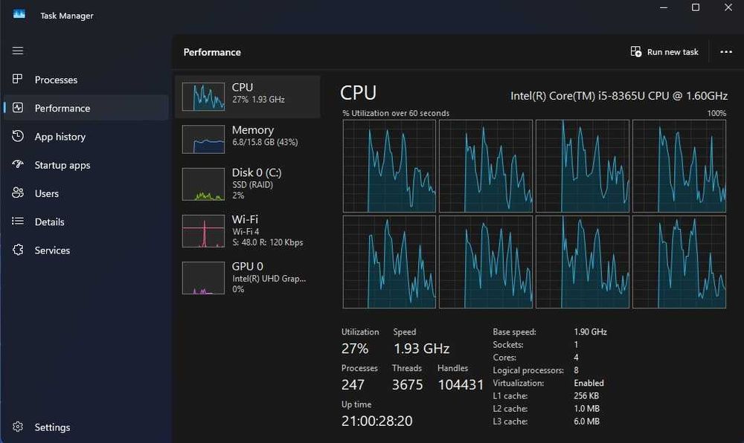This screenshot has height=443, width=744.
Task: Open App history via clock icon
Action: [x=18, y=137]
